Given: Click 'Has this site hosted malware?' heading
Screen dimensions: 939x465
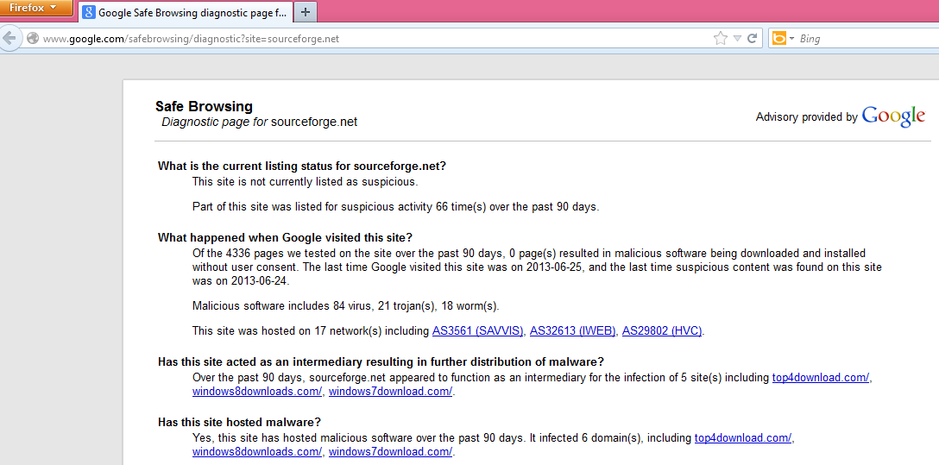Looking at the screenshot, I should click(x=240, y=422).
